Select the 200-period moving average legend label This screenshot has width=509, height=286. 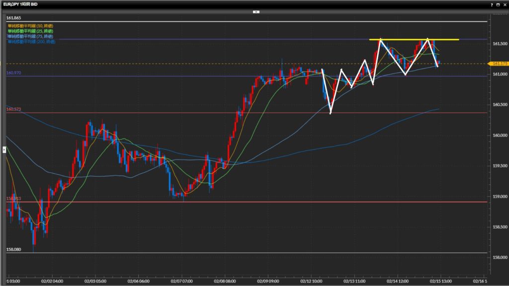pyautogui.click(x=30, y=42)
